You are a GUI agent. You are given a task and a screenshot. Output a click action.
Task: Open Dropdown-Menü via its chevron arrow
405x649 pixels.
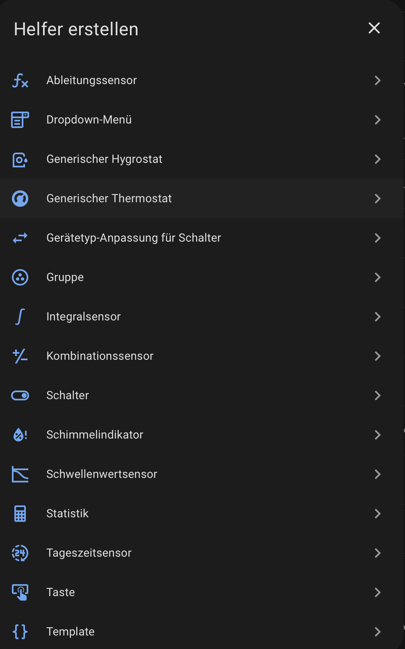[x=378, y=120]
